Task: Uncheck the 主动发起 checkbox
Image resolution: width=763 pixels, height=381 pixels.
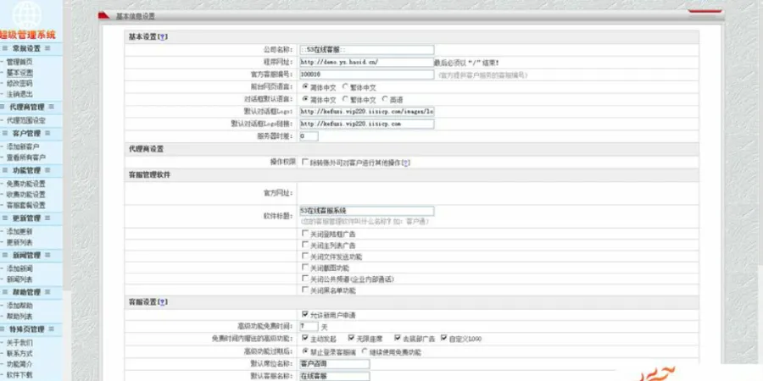Action: click(305, 338)
